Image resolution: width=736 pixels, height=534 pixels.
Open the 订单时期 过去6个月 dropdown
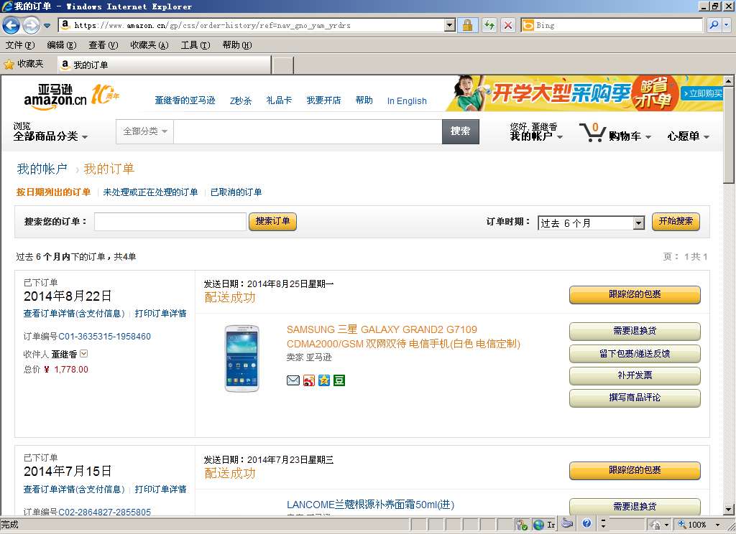592,223
